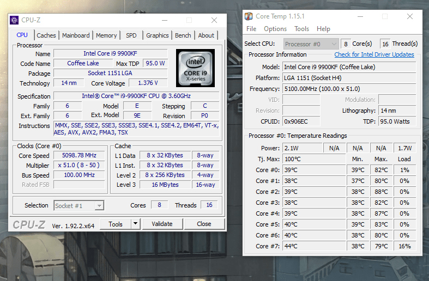Switch to the Bench tab
Screen dimensions: 429x281
click(183, 35)
